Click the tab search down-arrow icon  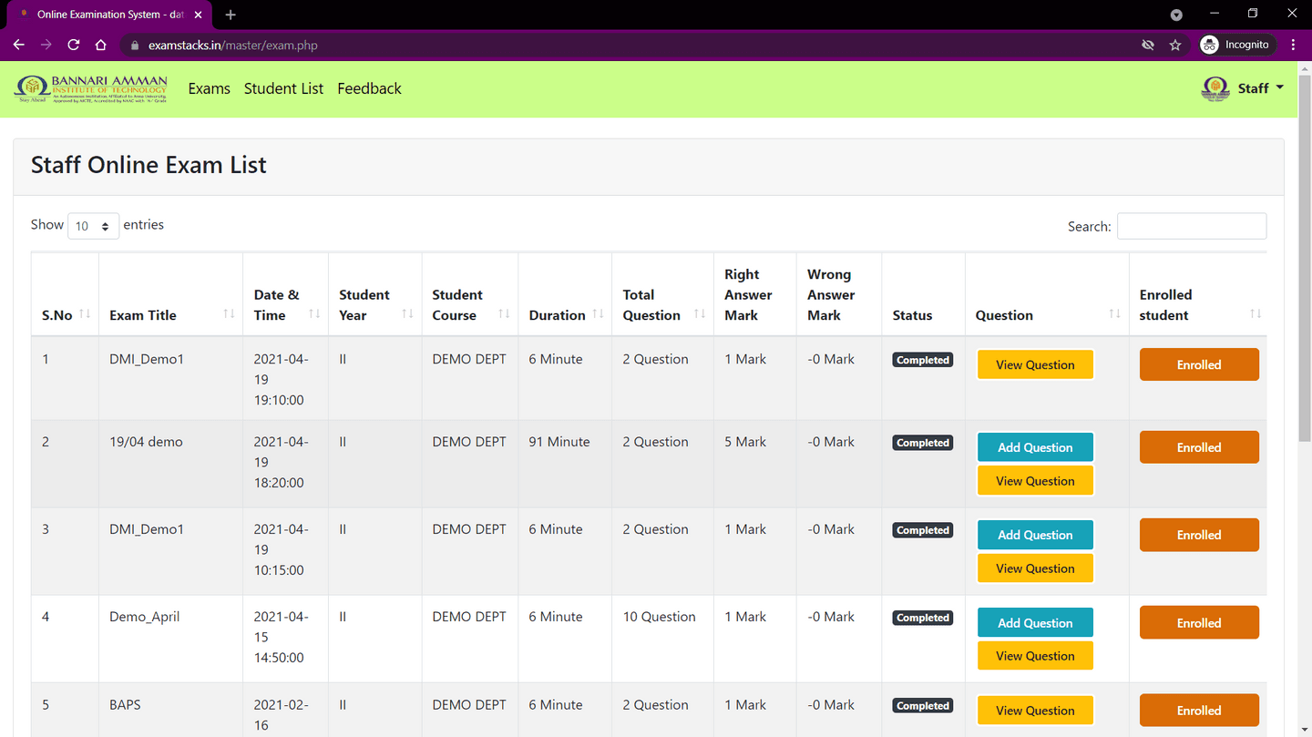point(1176,15)
